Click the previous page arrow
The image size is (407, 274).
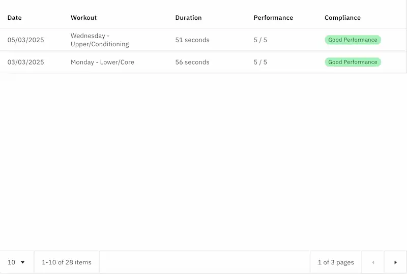[x=373, y=262]
